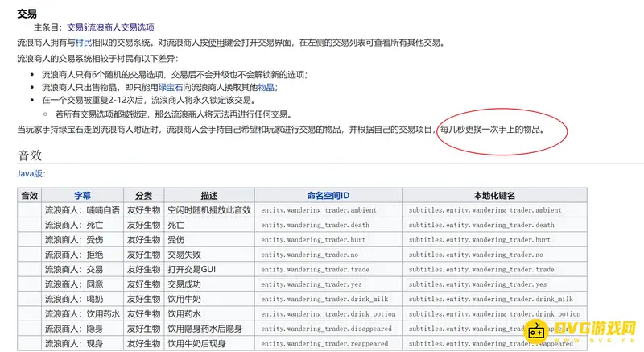This screenshot has width=644, height=352.
Task: Click the 音效 section heading
Action: tap(29, 155)
